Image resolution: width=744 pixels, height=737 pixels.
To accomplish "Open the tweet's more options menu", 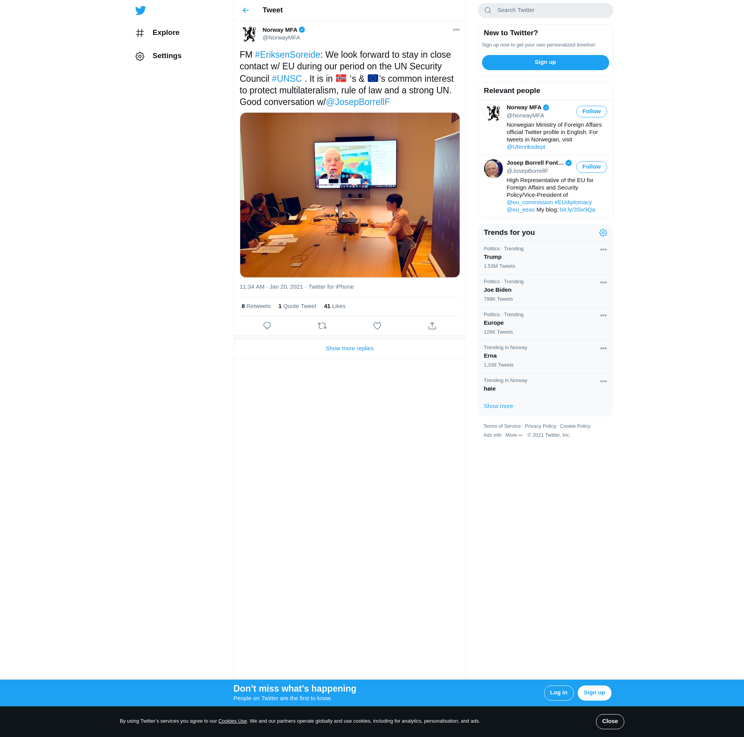I will pyautogui.click(x=456, y=30).
